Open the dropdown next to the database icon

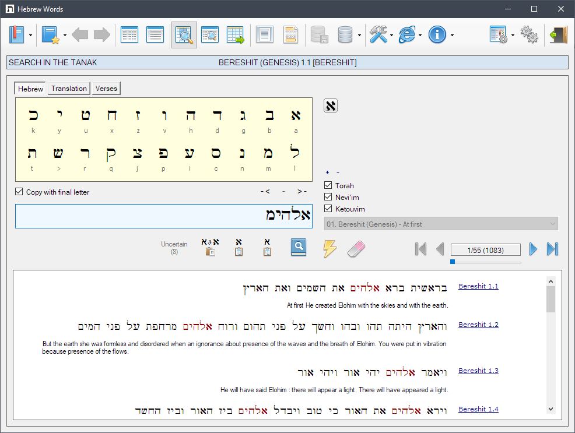359,35
